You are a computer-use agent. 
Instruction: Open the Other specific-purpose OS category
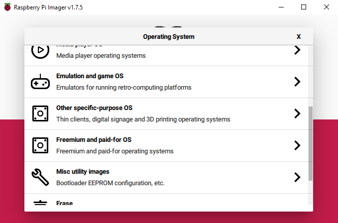(166, 114)
